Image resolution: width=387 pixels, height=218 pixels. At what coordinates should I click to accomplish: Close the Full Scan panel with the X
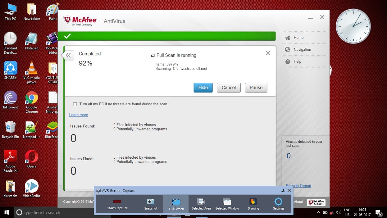point(268,53)
